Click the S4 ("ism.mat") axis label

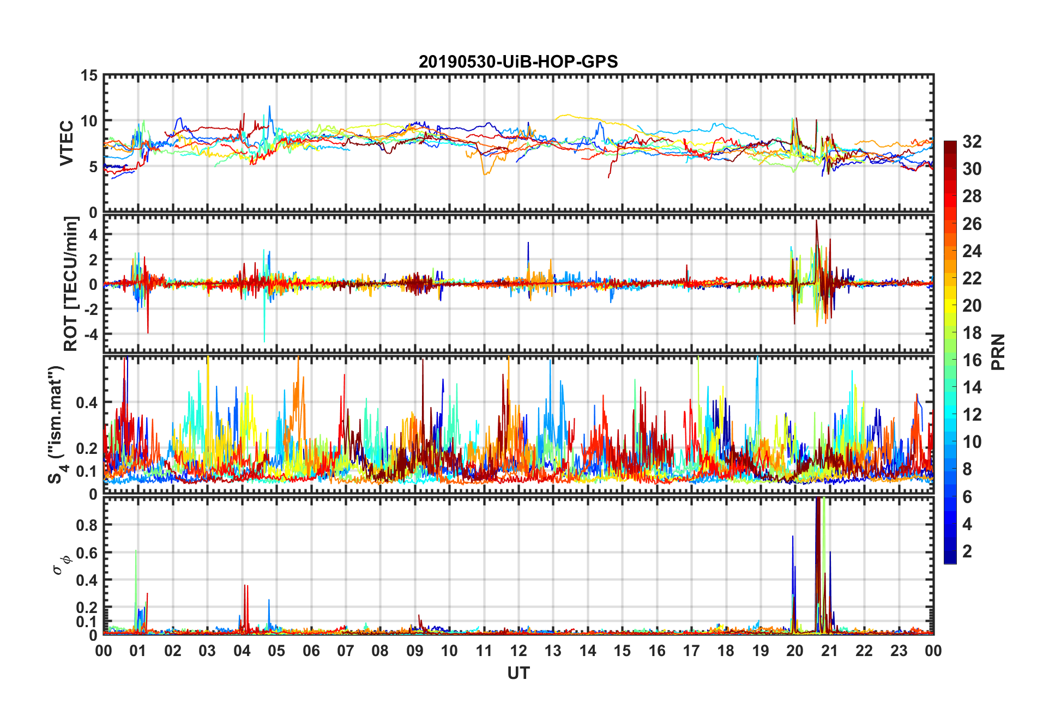(x=56, y=424)
